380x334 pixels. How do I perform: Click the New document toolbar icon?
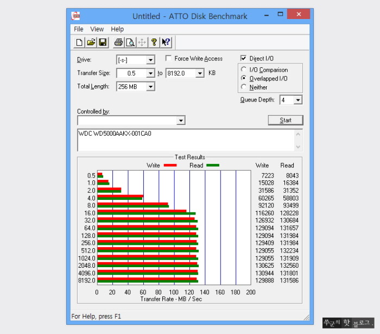[79, 42]
